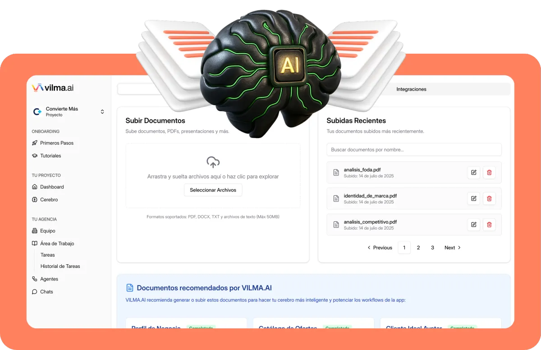The height and width of the screenshot is (350, 541).
Task: Collapse the Área de Trabajo section
Action: (53, 244)
